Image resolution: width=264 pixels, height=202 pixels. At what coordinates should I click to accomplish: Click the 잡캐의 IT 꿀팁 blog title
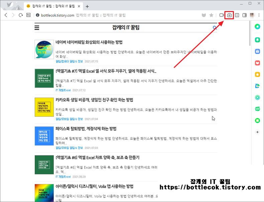[126, 27]
